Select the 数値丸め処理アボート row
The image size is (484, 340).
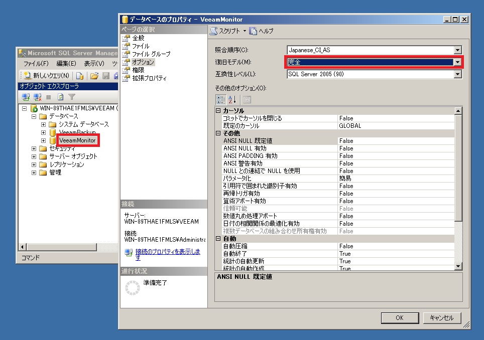coord(338,216)
